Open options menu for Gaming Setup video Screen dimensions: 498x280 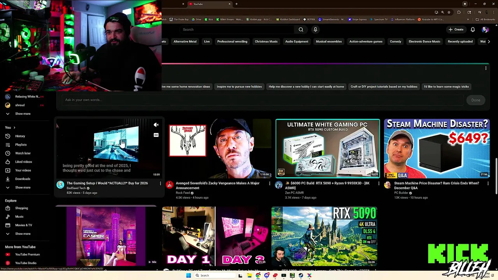pyautogui.click(x=160, y=184)
